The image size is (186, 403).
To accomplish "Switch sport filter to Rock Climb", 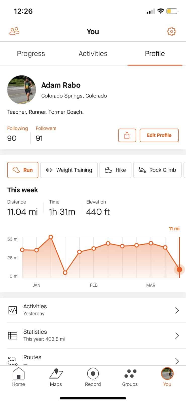I will [157, 170].
